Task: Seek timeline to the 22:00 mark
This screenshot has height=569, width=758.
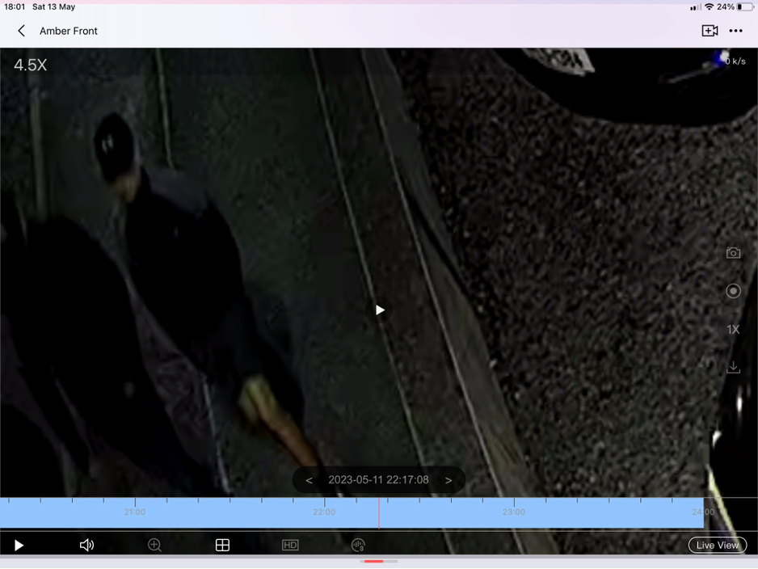Action: [324, 512]
